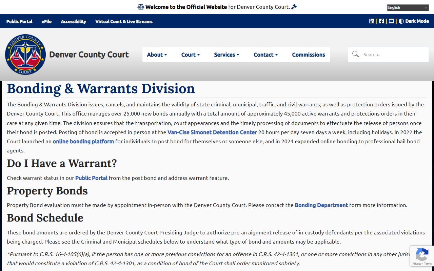Screen dimensions: 434x271
Task: Expand the Services menu
Action: 226,55
